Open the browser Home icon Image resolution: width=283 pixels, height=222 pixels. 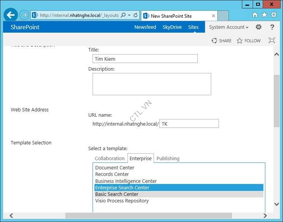255,15
